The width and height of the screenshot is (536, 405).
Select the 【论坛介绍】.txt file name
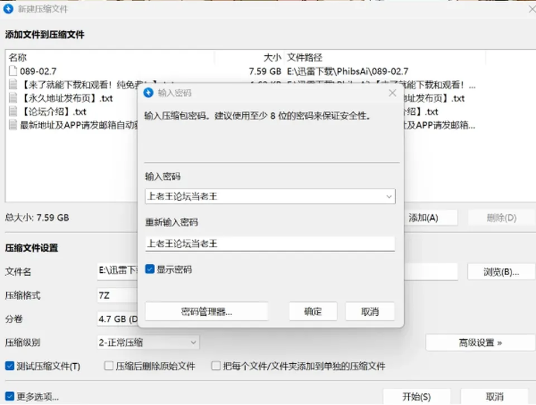[x=53, y=112]
